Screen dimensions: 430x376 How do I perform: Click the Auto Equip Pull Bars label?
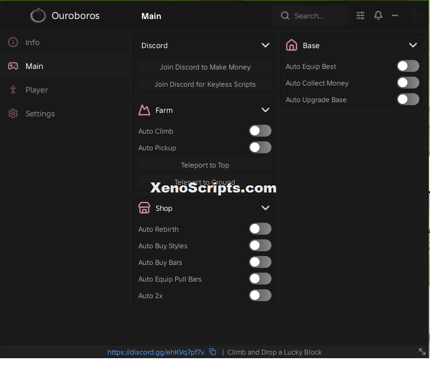pos(170,279)
